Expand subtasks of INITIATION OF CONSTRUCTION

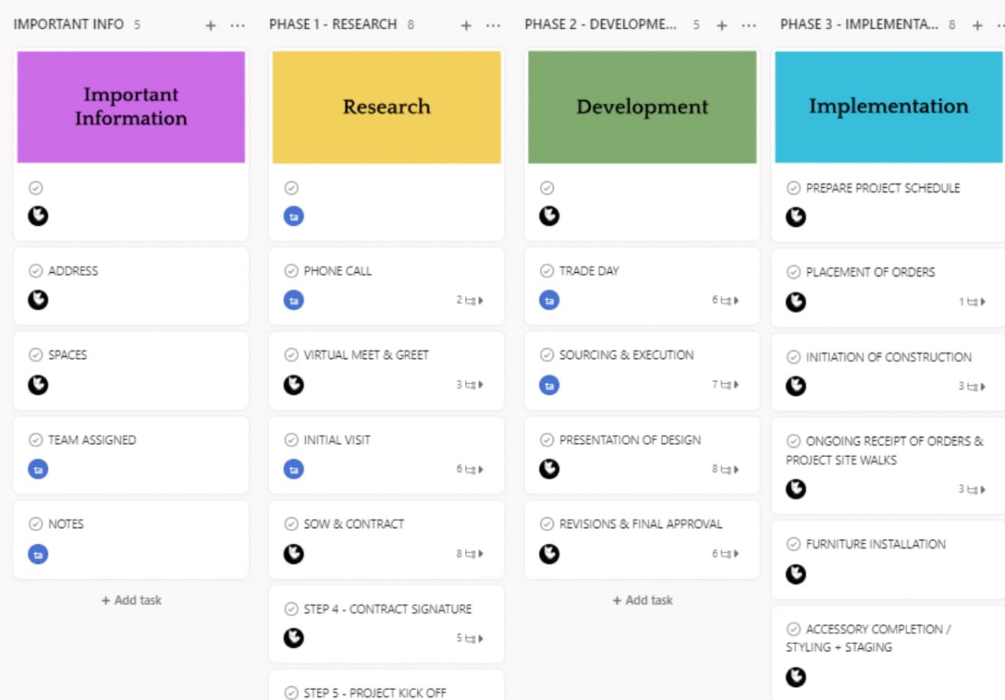point(972,387)
